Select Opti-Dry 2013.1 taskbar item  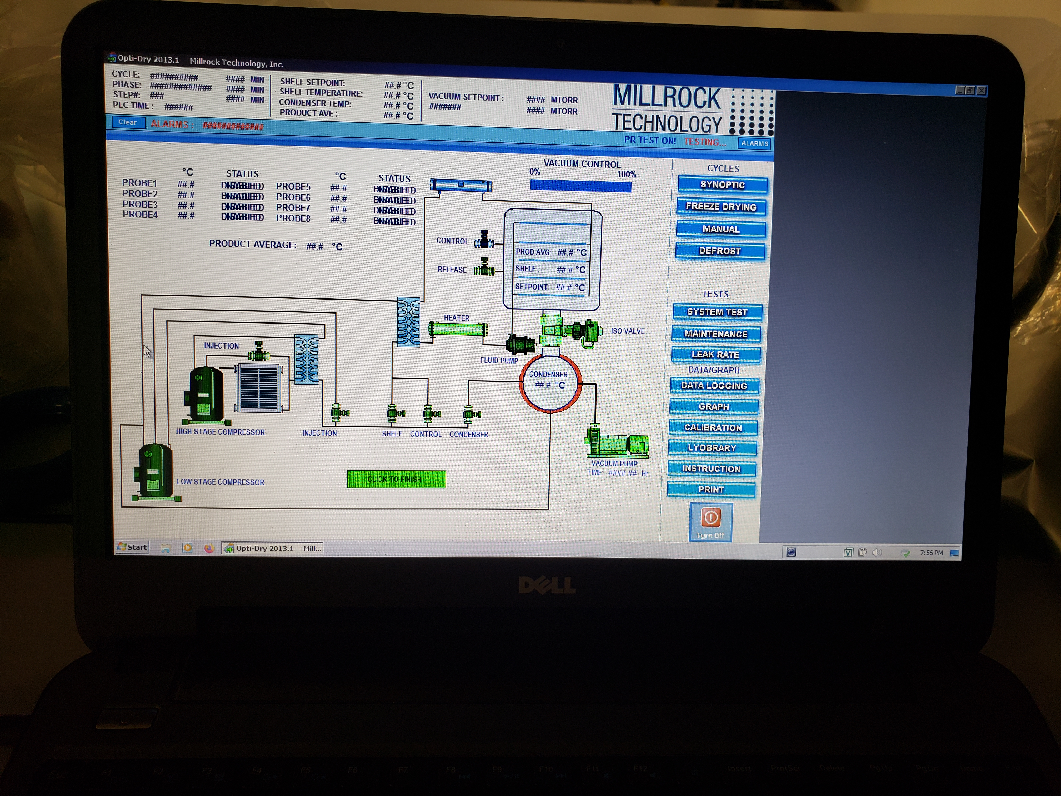pyautogui.click(x=272, y=548)
